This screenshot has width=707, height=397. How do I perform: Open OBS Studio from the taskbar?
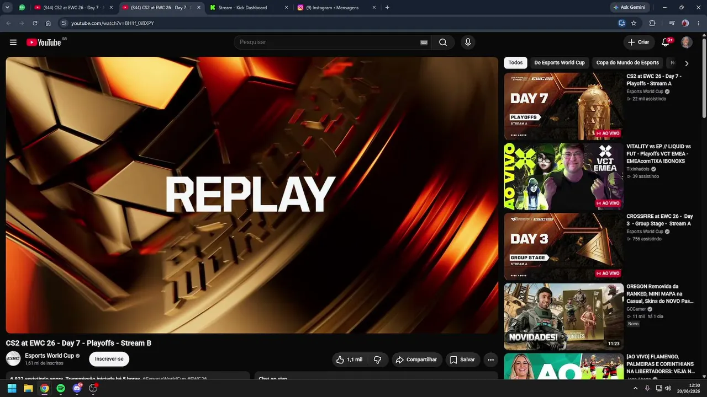click(x=93, y=388)
